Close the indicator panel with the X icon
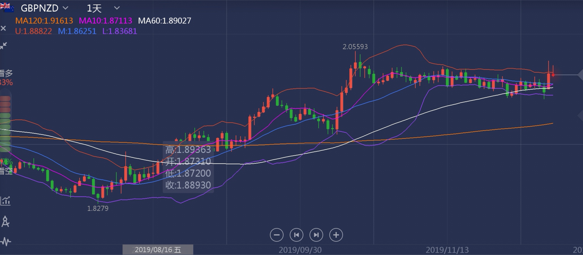Image resolution: width=583 pixels, height=255 pixels. (x=3, y=28)
